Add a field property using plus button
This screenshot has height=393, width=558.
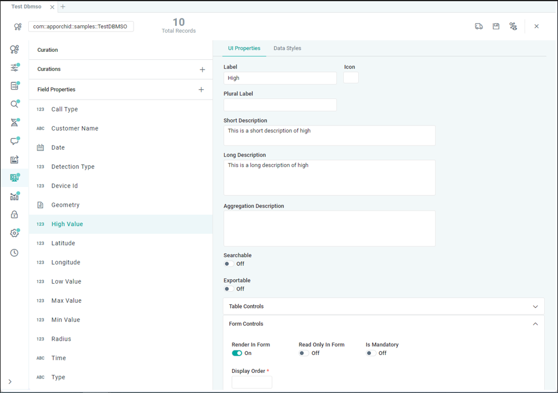[201, 90]
